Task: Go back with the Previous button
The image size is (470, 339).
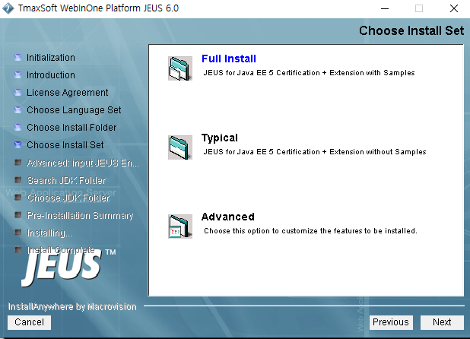Action: tap(391, 322)
